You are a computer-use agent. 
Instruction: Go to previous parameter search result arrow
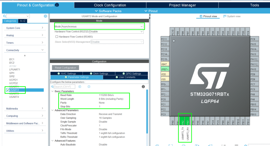(80, 87)
